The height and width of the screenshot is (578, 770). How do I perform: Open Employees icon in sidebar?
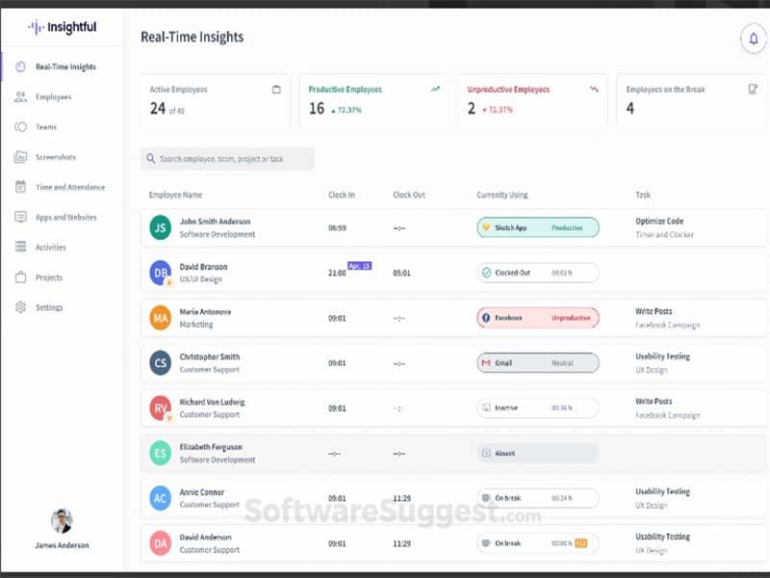pos(20,97)
